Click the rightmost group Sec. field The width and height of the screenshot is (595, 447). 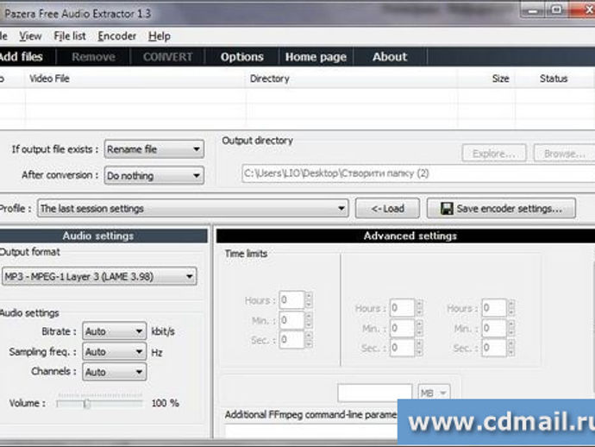pos(494,348)
